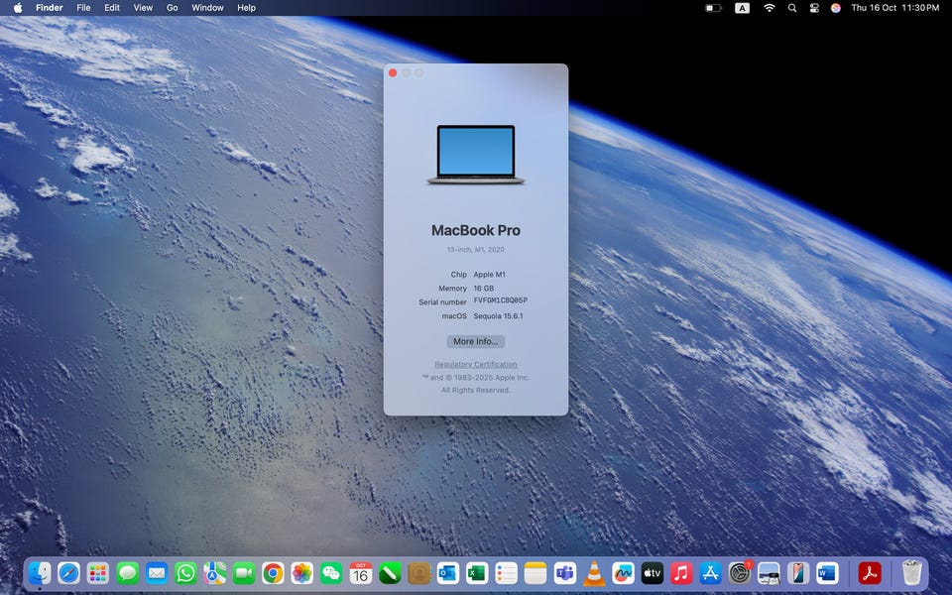Open the Go menu in menu bar
This screenshot has height=595, width=952.
(x=172, y=8)
